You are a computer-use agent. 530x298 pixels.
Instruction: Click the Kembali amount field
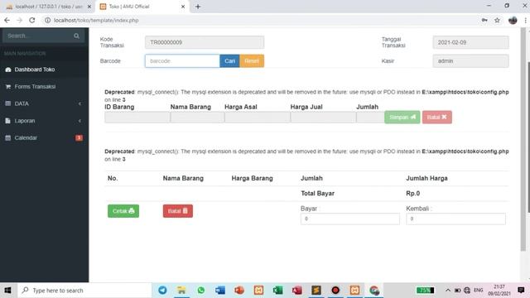(455, 219)
